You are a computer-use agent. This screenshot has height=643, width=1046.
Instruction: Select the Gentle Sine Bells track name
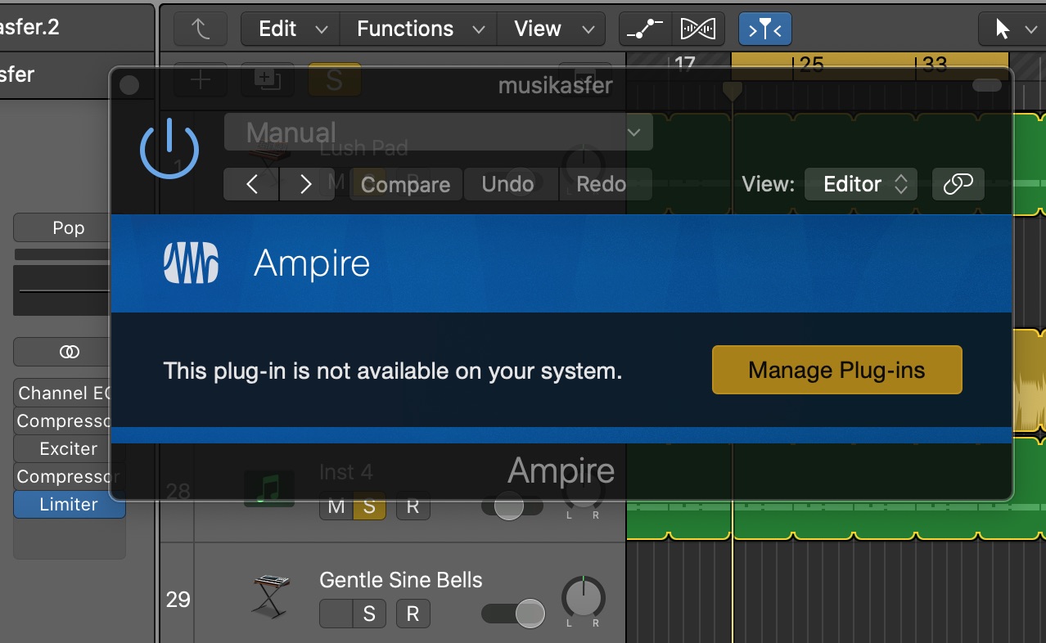click(401, 580)
